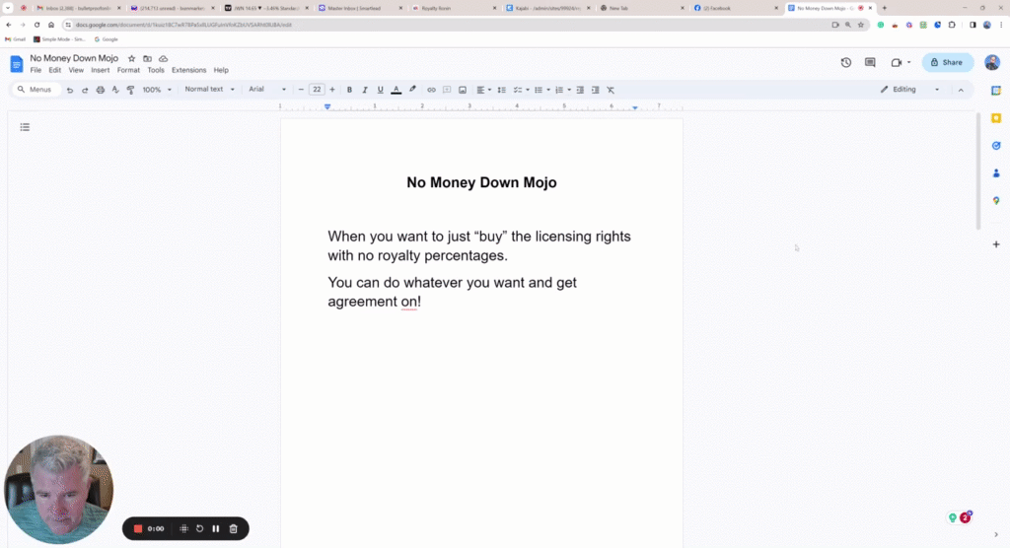
Task: Open the version history clock icon
Action: click(845, 62)
